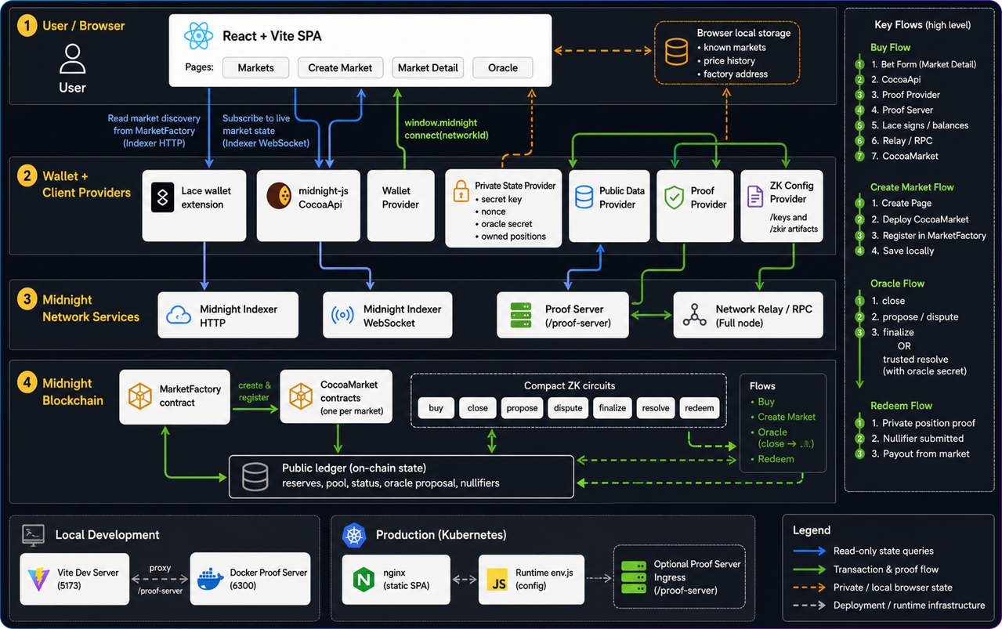
Task: Click the JS logo on Runtime env.js
Action: click(x=497, y=580)
